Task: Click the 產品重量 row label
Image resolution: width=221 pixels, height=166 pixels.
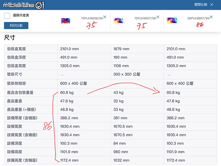Action: [14, 101]
